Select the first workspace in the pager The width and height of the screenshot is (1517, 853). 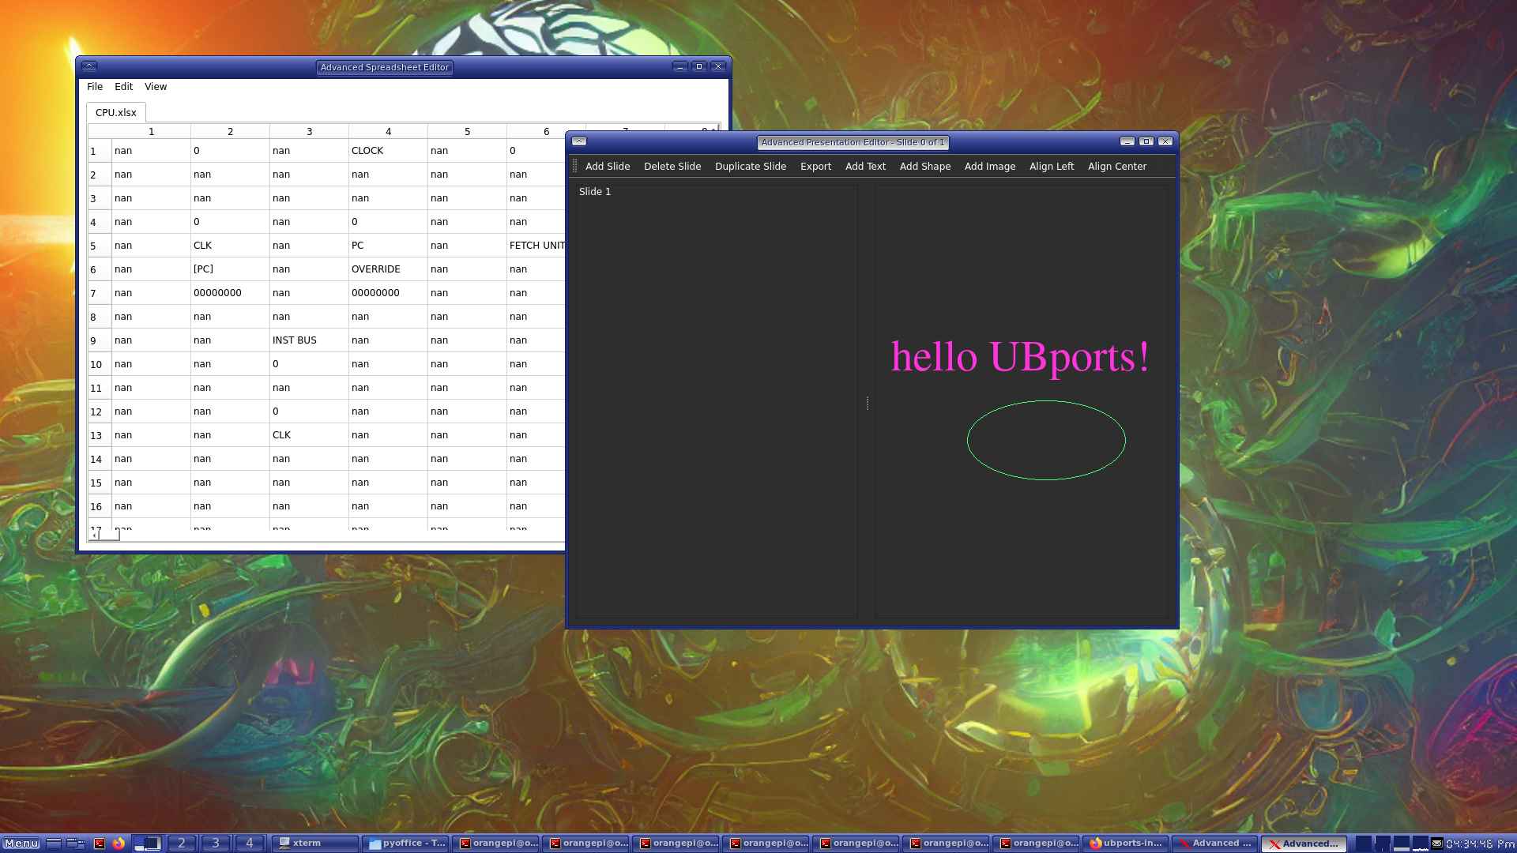coord(148,844)
